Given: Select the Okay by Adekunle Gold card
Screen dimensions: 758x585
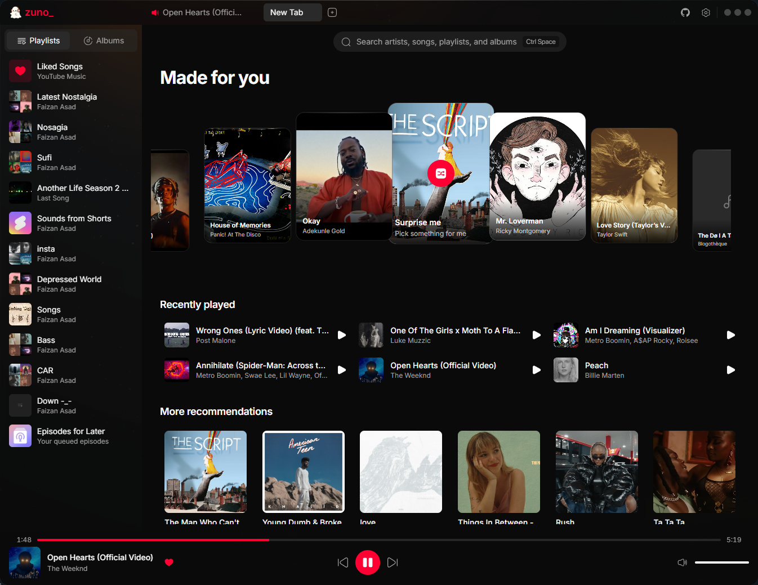Looking at the screenshot, I should click(x=344, y=176).
